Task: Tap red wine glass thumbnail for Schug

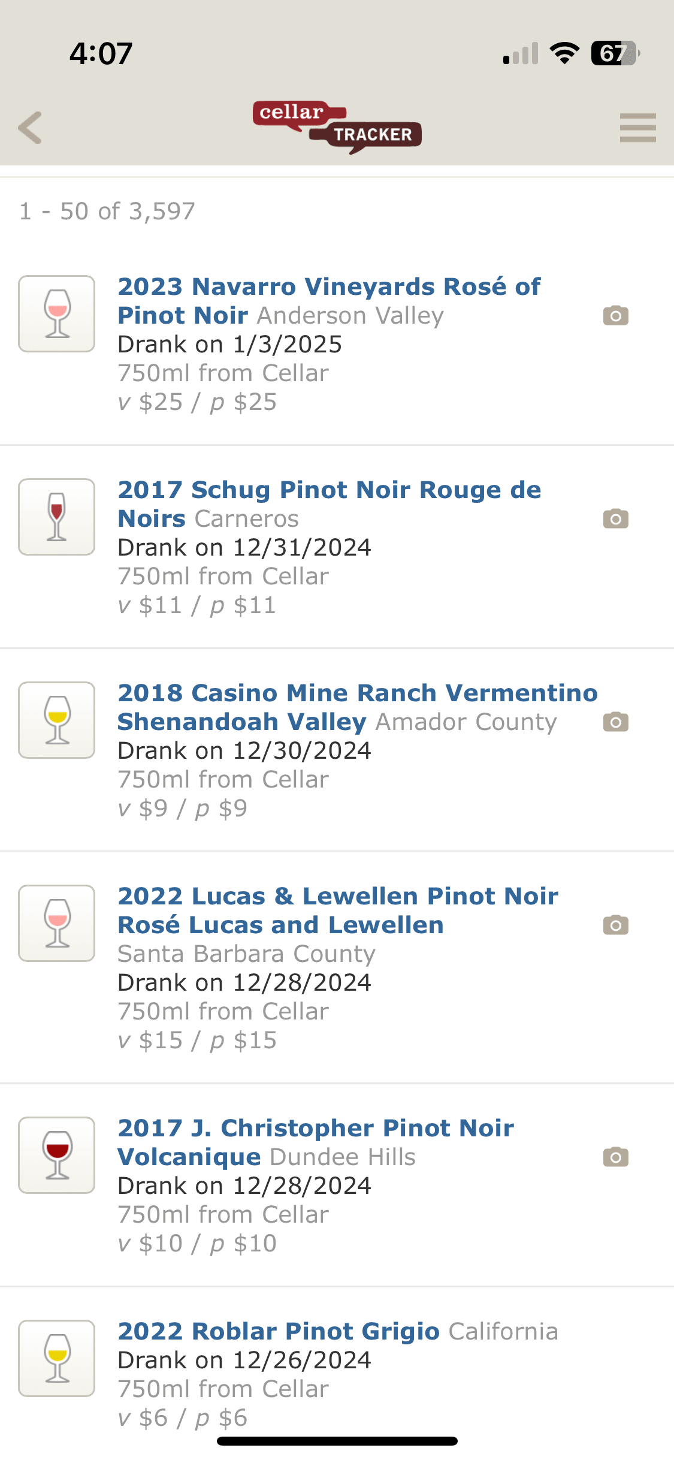Action: click(x=57, y=517)
